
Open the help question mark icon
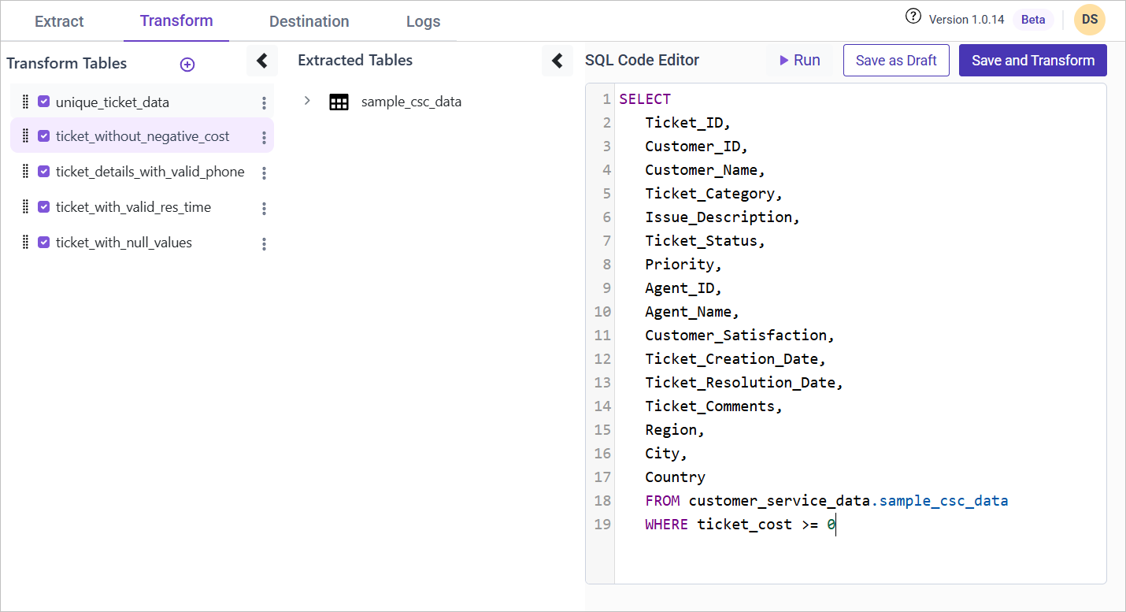pos(913,17)
